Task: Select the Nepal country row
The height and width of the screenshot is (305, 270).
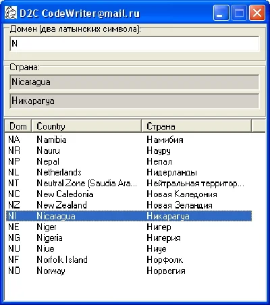Action: [48, 162]
